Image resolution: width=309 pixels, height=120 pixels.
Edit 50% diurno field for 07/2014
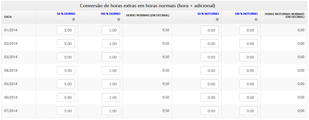coord(66,111)
